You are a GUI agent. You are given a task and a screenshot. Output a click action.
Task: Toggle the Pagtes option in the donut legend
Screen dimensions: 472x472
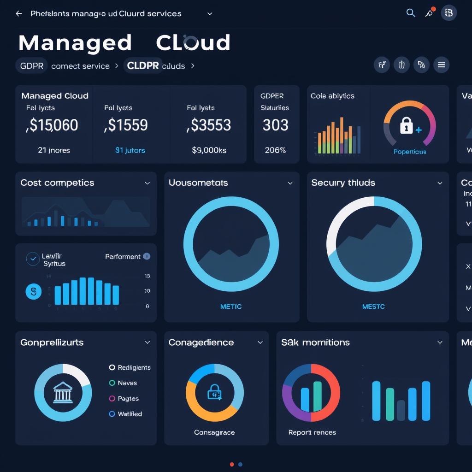[111, 398]
